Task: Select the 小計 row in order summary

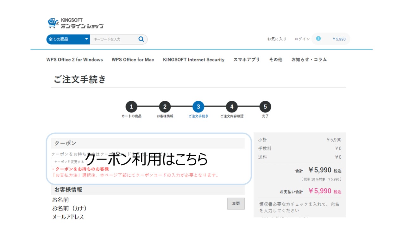Action: click(299, 140)
